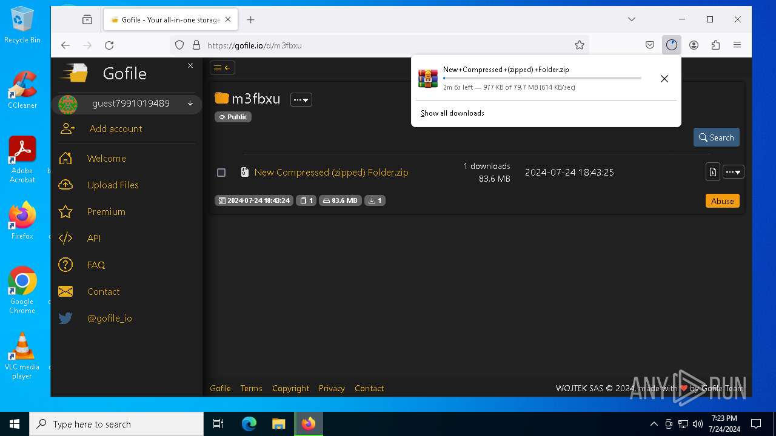The height and width of the screenshot is (436, 776).
Task: Open the Firefox account icon
Action: click(x=694, y=45)
